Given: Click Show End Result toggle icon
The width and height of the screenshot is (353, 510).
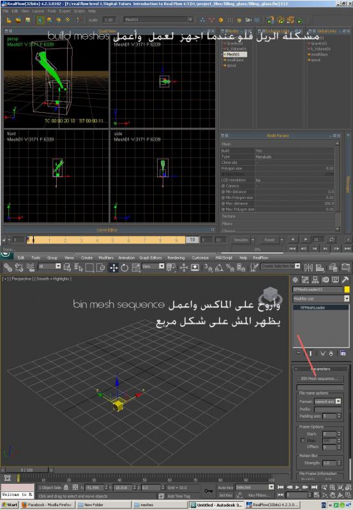Looking at the screenshot, I should point(310,353).
